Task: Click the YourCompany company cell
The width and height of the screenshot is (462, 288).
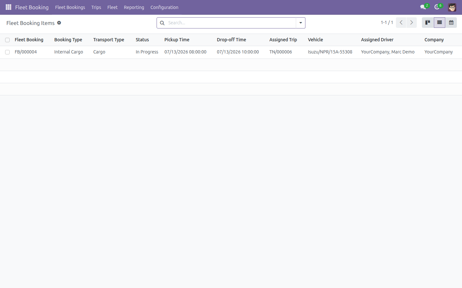Action: click(439, 52)
